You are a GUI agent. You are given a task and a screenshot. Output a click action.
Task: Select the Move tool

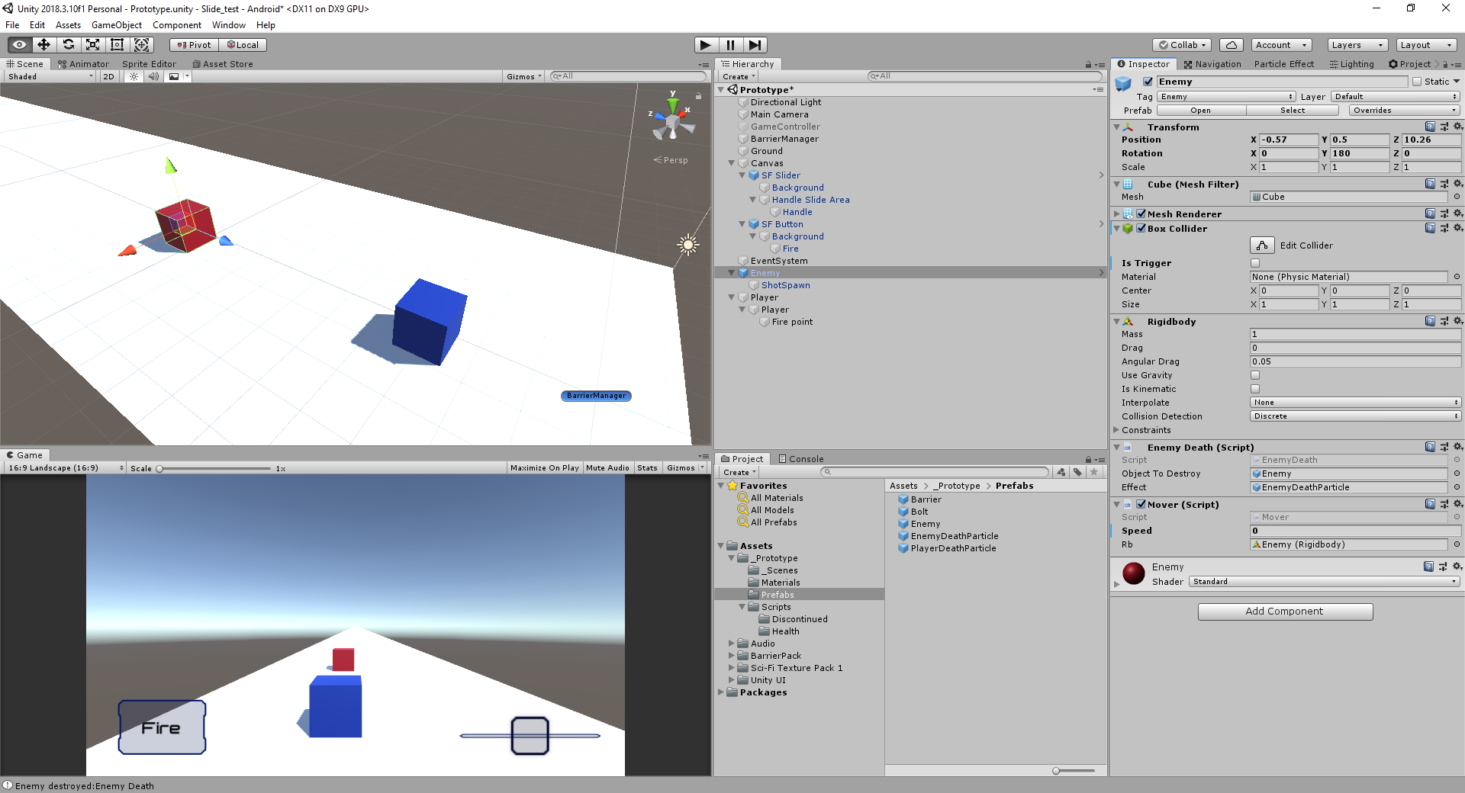(x=44, y=45)
